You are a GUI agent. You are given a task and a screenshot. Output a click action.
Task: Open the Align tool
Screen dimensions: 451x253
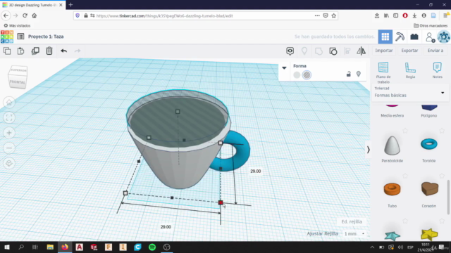[x=347, y=51]
